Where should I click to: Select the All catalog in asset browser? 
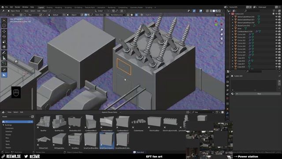coord(18,122)
